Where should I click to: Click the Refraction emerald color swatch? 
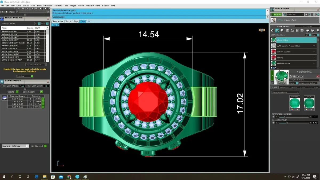[x=295, y=103]
